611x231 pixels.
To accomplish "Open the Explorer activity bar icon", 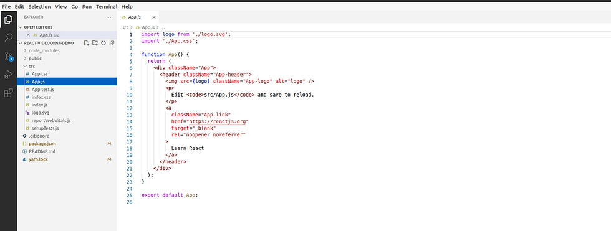I will 8,19.
